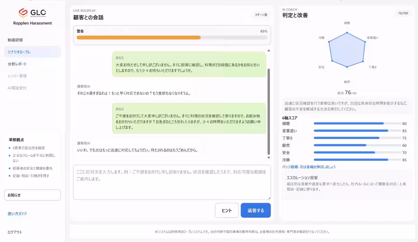Submit reply with 返答する button

point(256,210)
